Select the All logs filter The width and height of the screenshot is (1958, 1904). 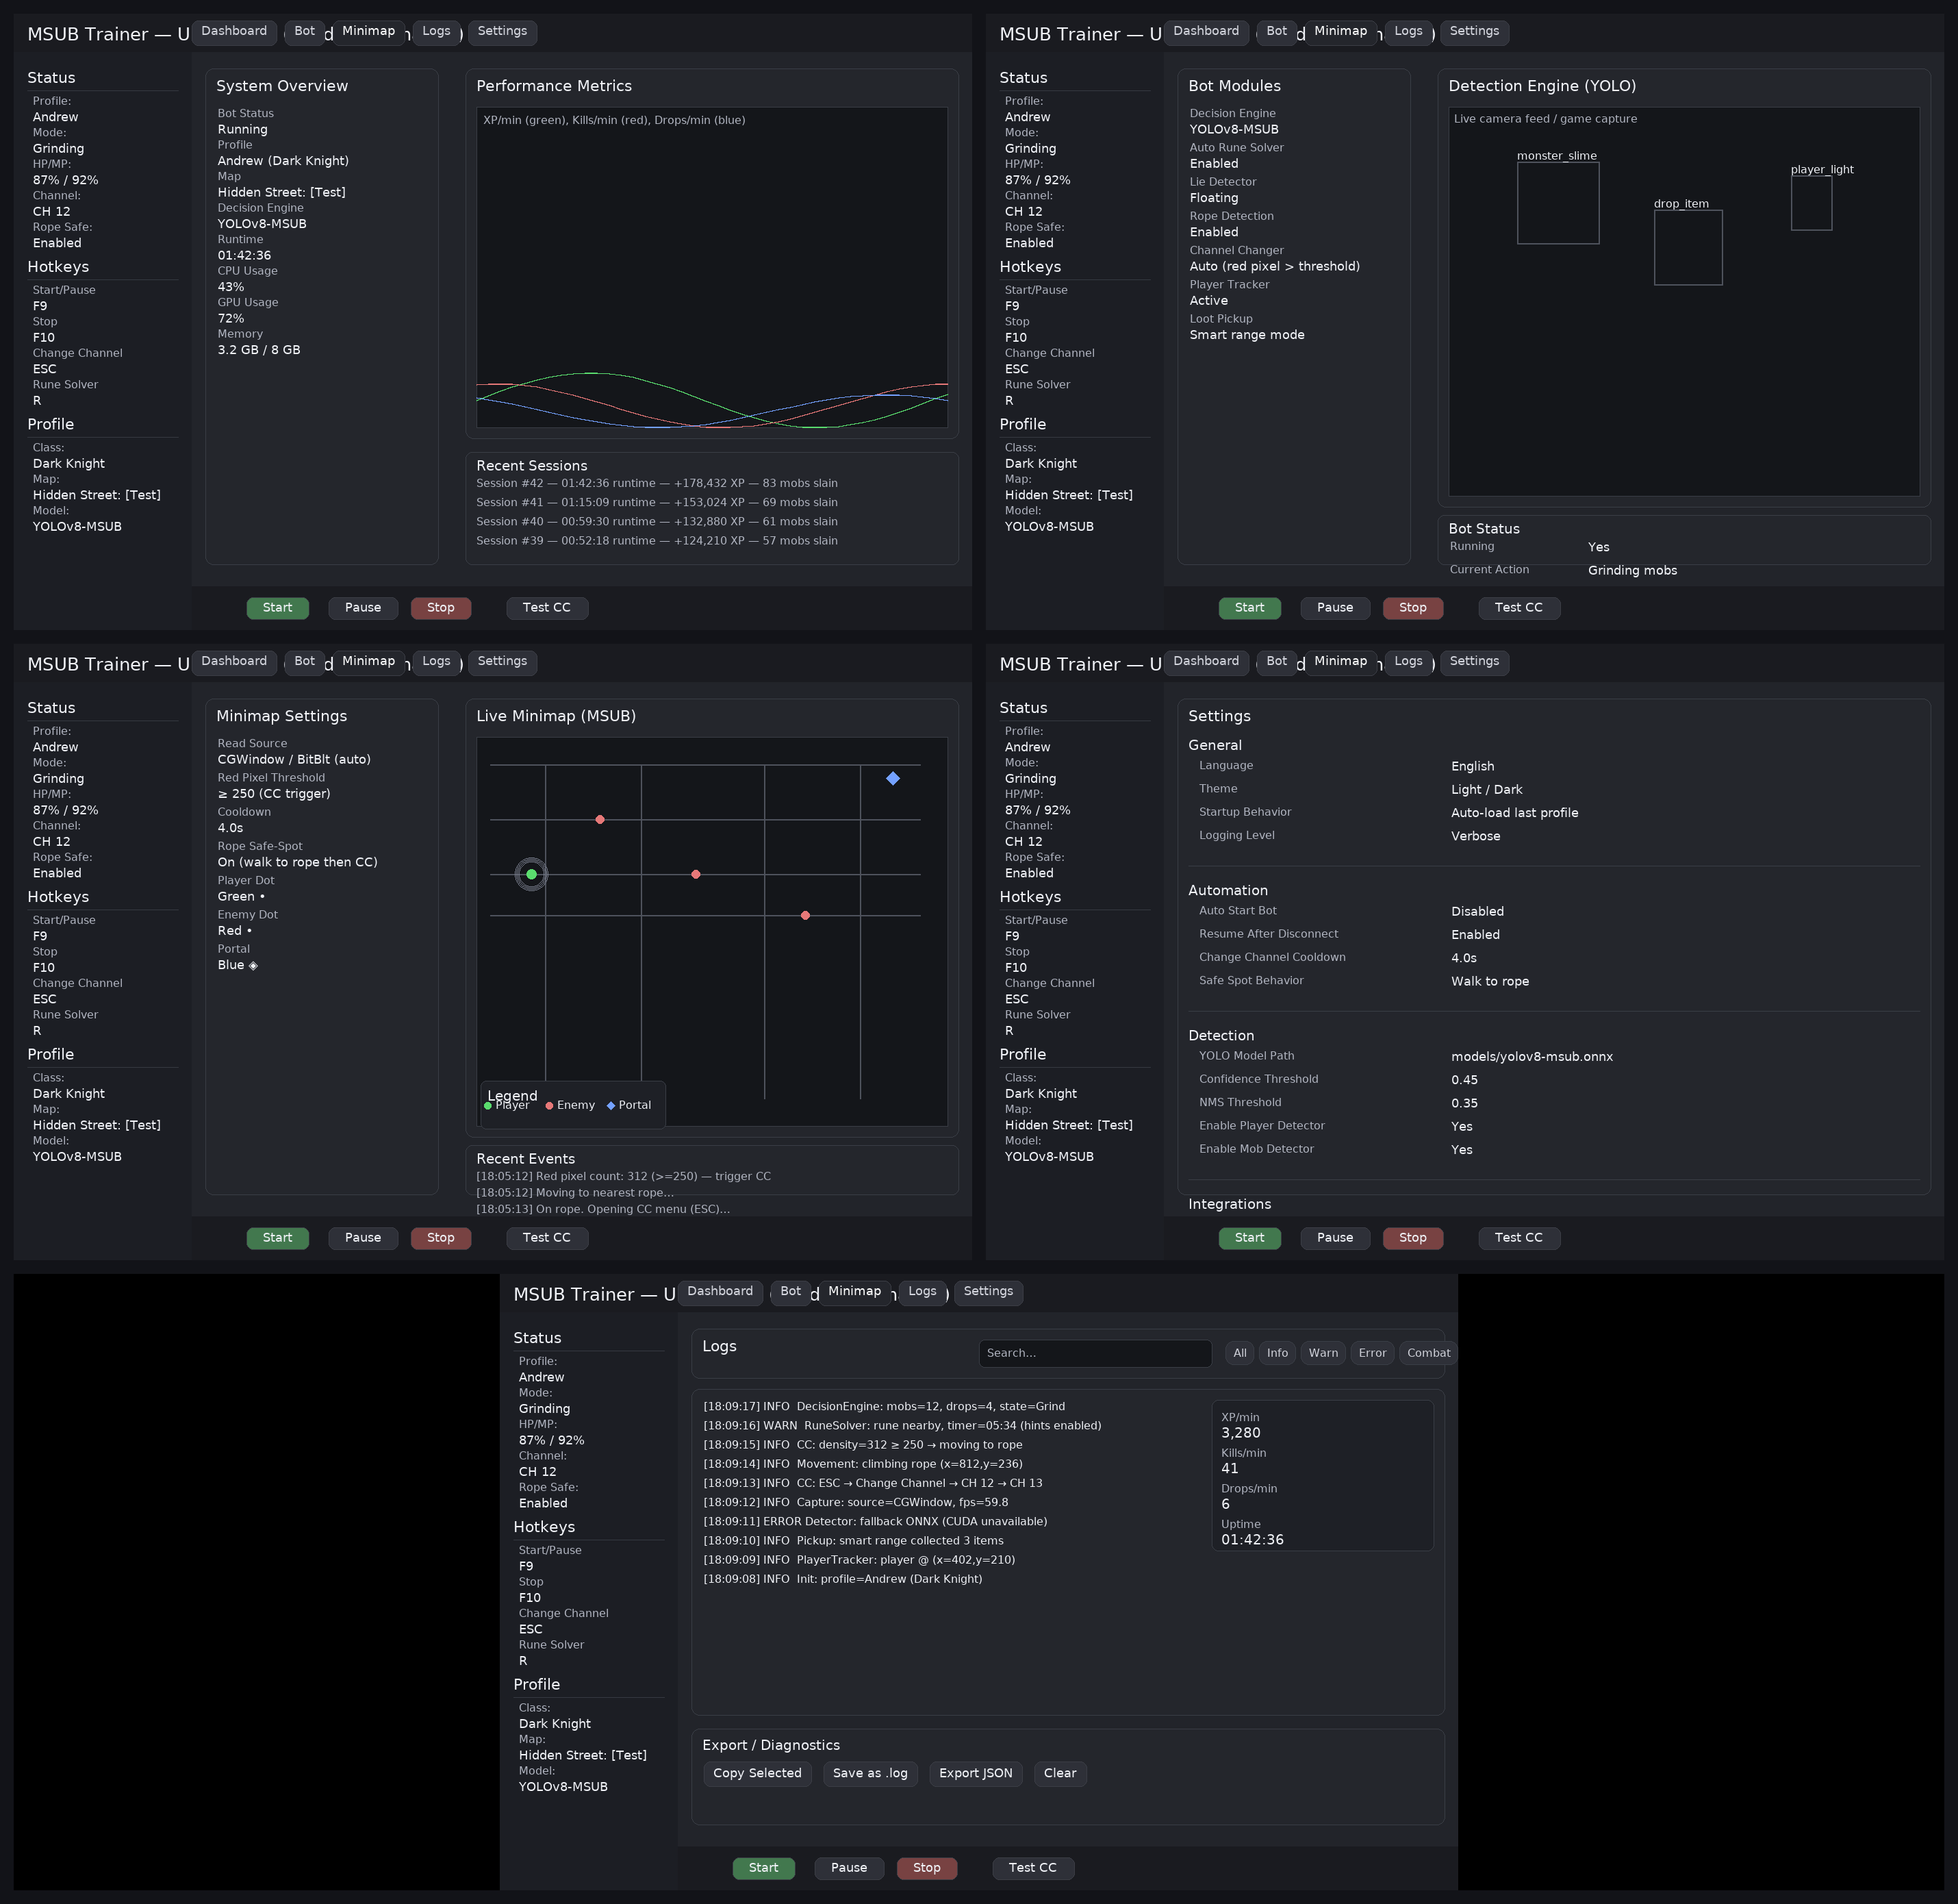(1239, 1352)
